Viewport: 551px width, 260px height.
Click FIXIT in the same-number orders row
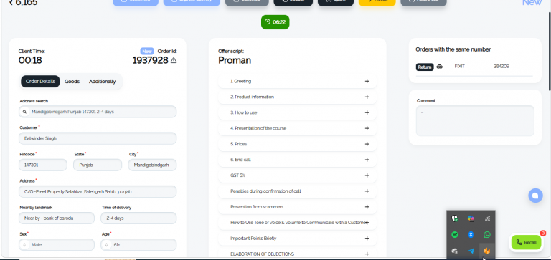pos(460,67)
